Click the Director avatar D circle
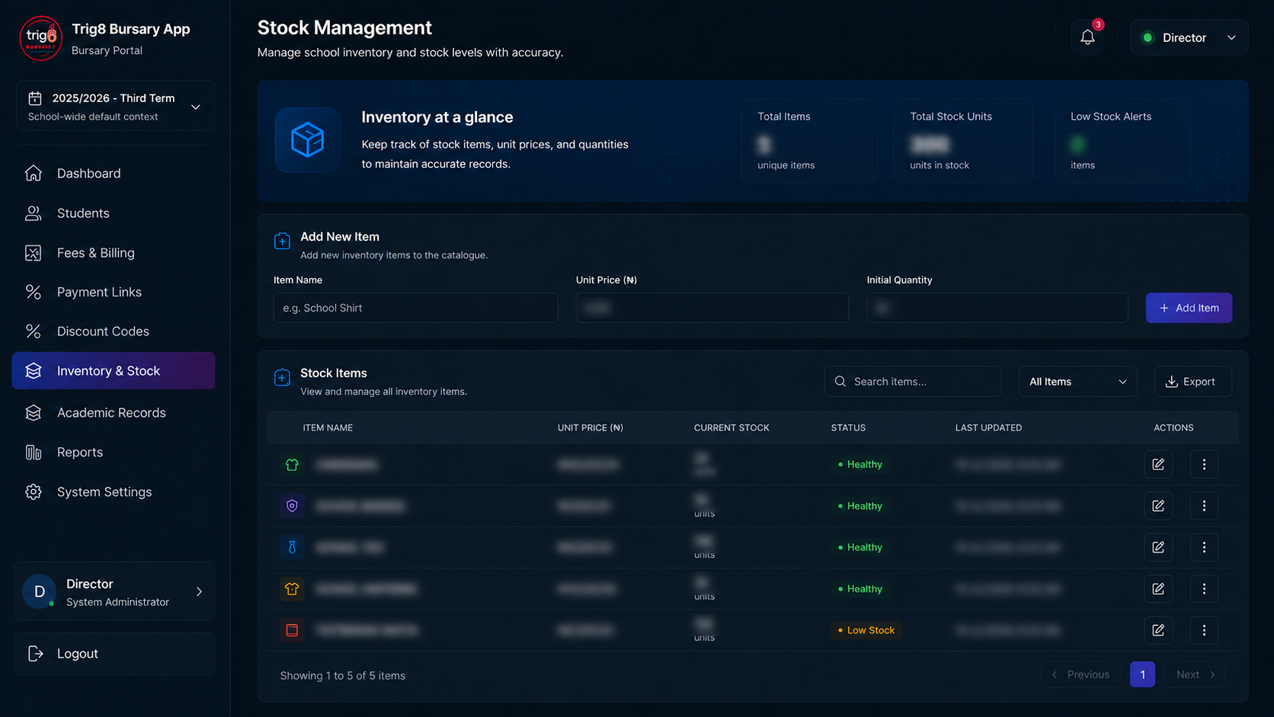 pos(40,591)
